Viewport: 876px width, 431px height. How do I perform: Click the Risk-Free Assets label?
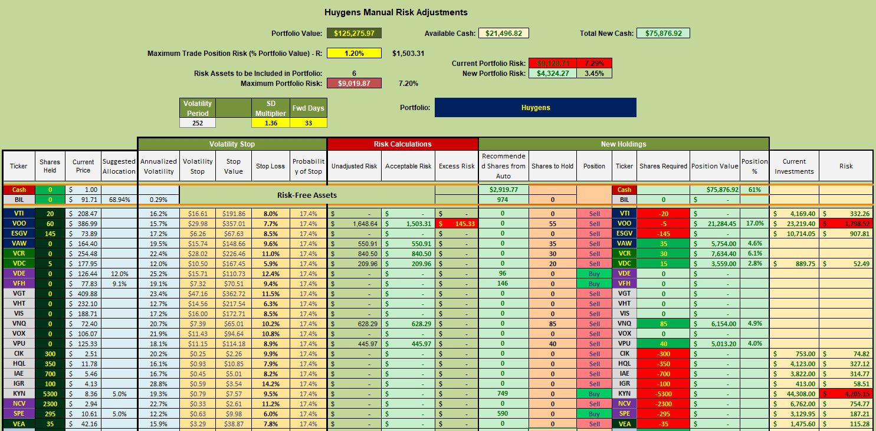click(x=307, y=195)
